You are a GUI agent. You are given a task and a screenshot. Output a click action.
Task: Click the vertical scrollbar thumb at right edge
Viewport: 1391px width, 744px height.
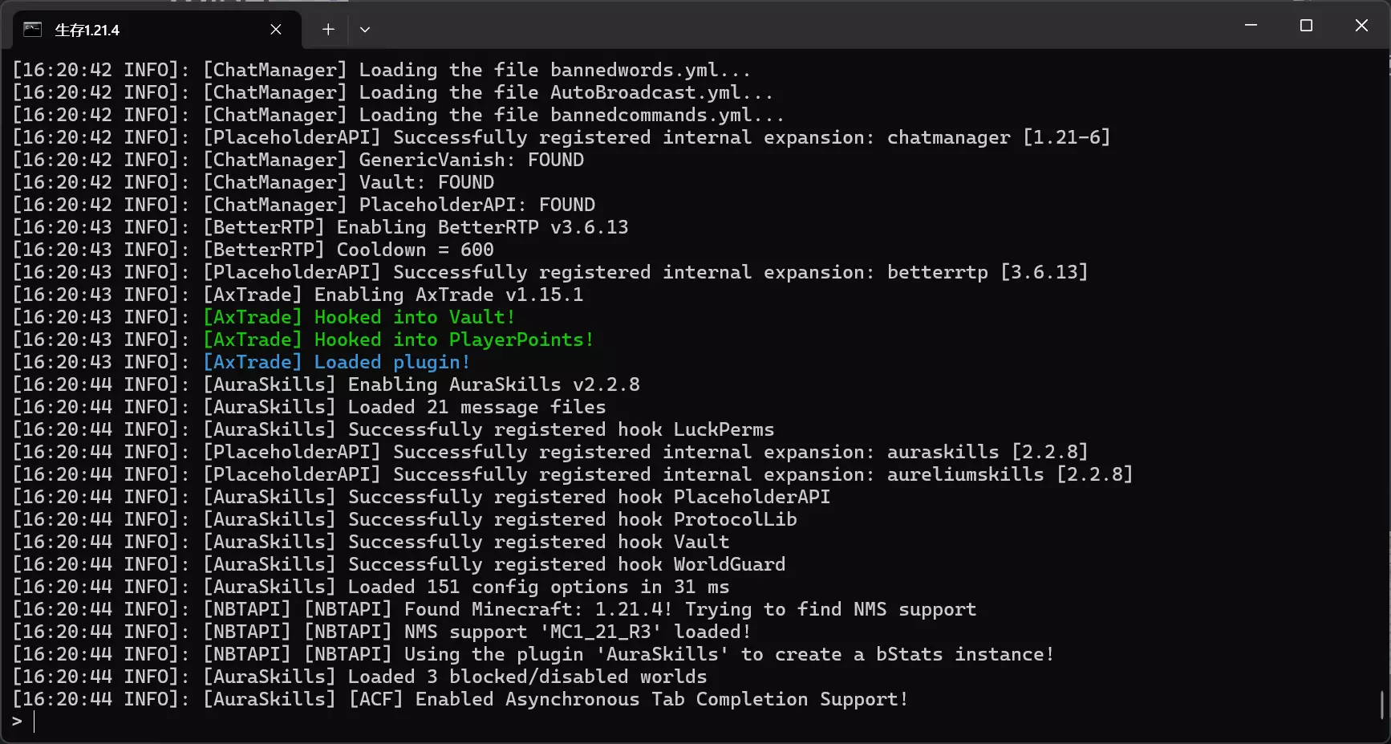coord(1382,705)
